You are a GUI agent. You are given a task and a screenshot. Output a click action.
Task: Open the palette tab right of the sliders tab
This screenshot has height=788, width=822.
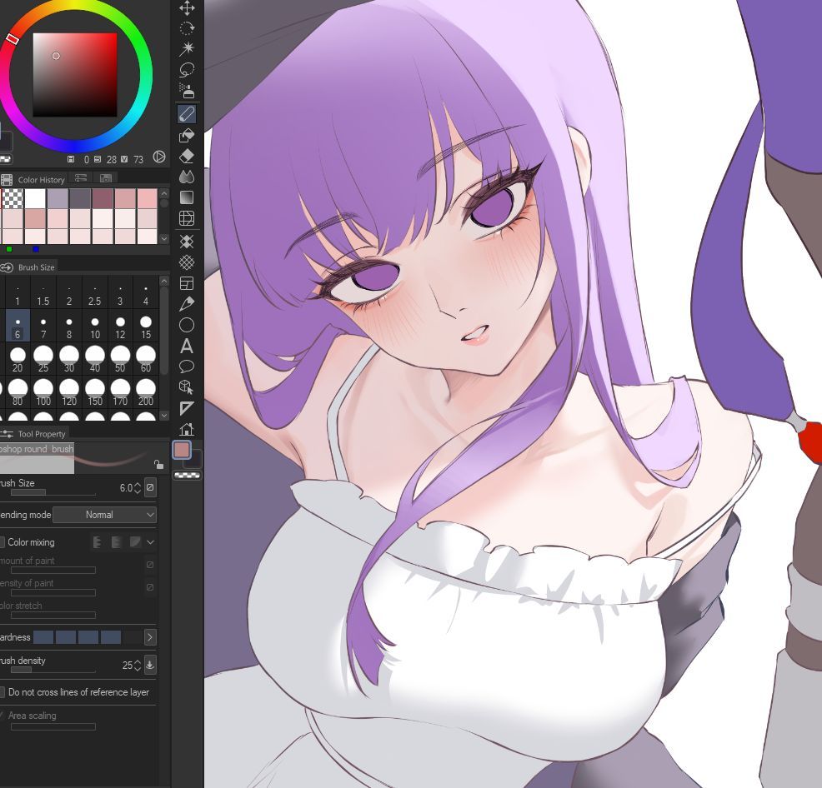point(105,178)
